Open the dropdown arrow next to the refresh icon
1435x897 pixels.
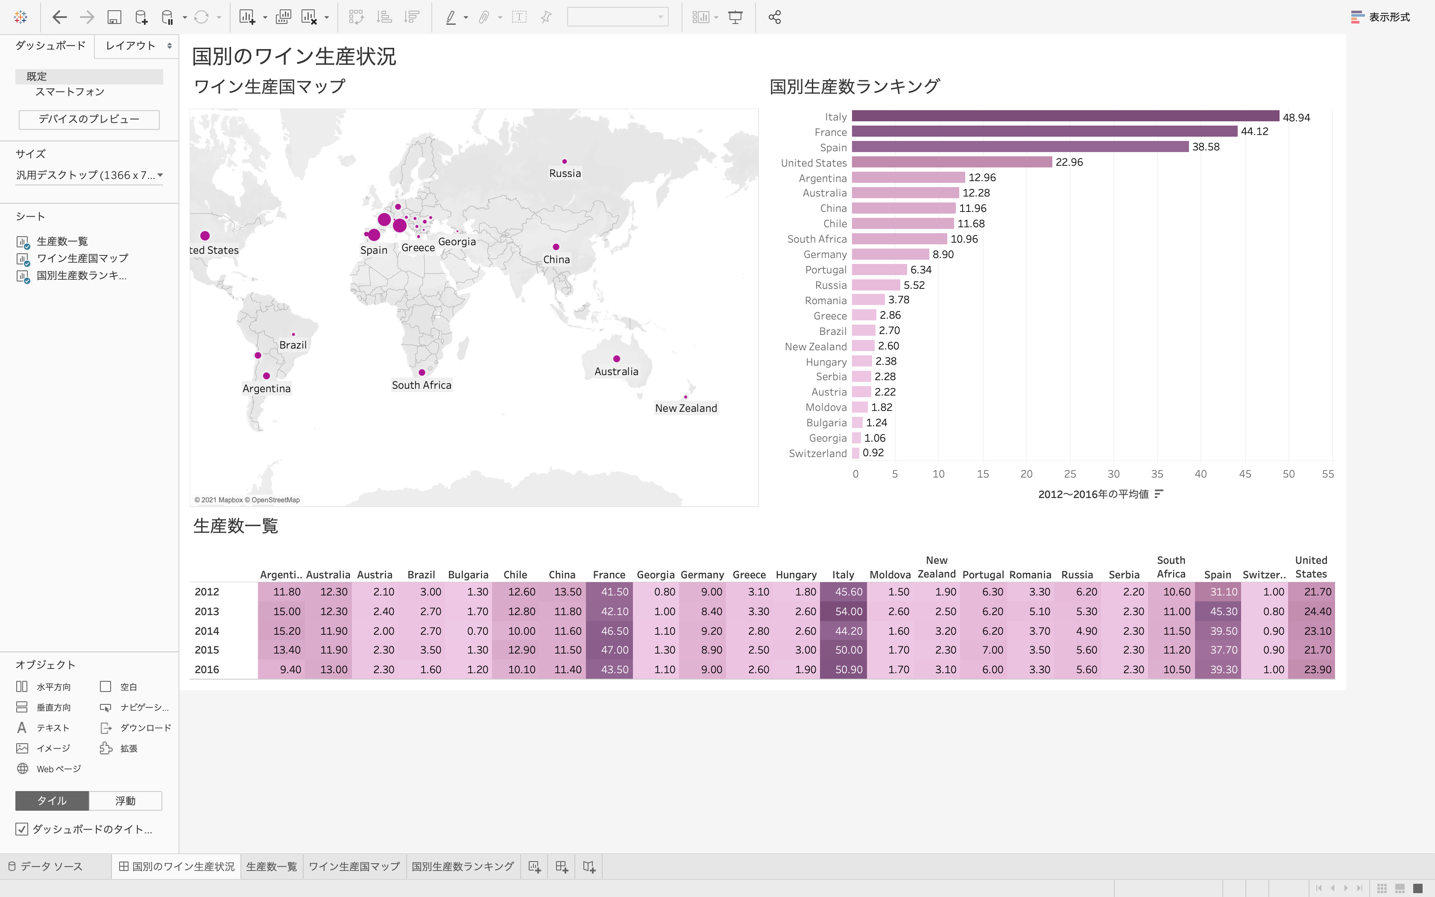coord(218,17)
